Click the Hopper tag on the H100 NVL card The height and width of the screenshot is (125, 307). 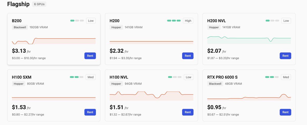coord(116,84)
